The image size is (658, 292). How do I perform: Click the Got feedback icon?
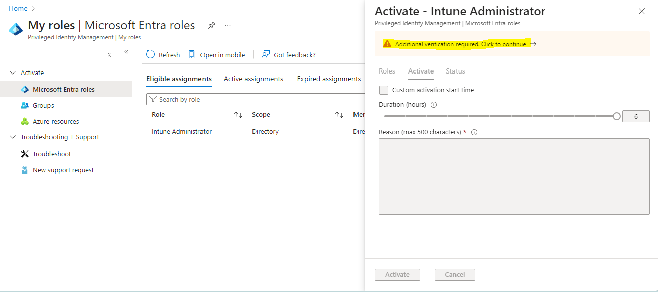[x=288, y=54]
